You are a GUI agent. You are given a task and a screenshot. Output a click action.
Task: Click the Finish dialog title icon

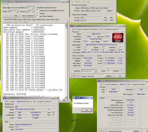pos(74,98)
